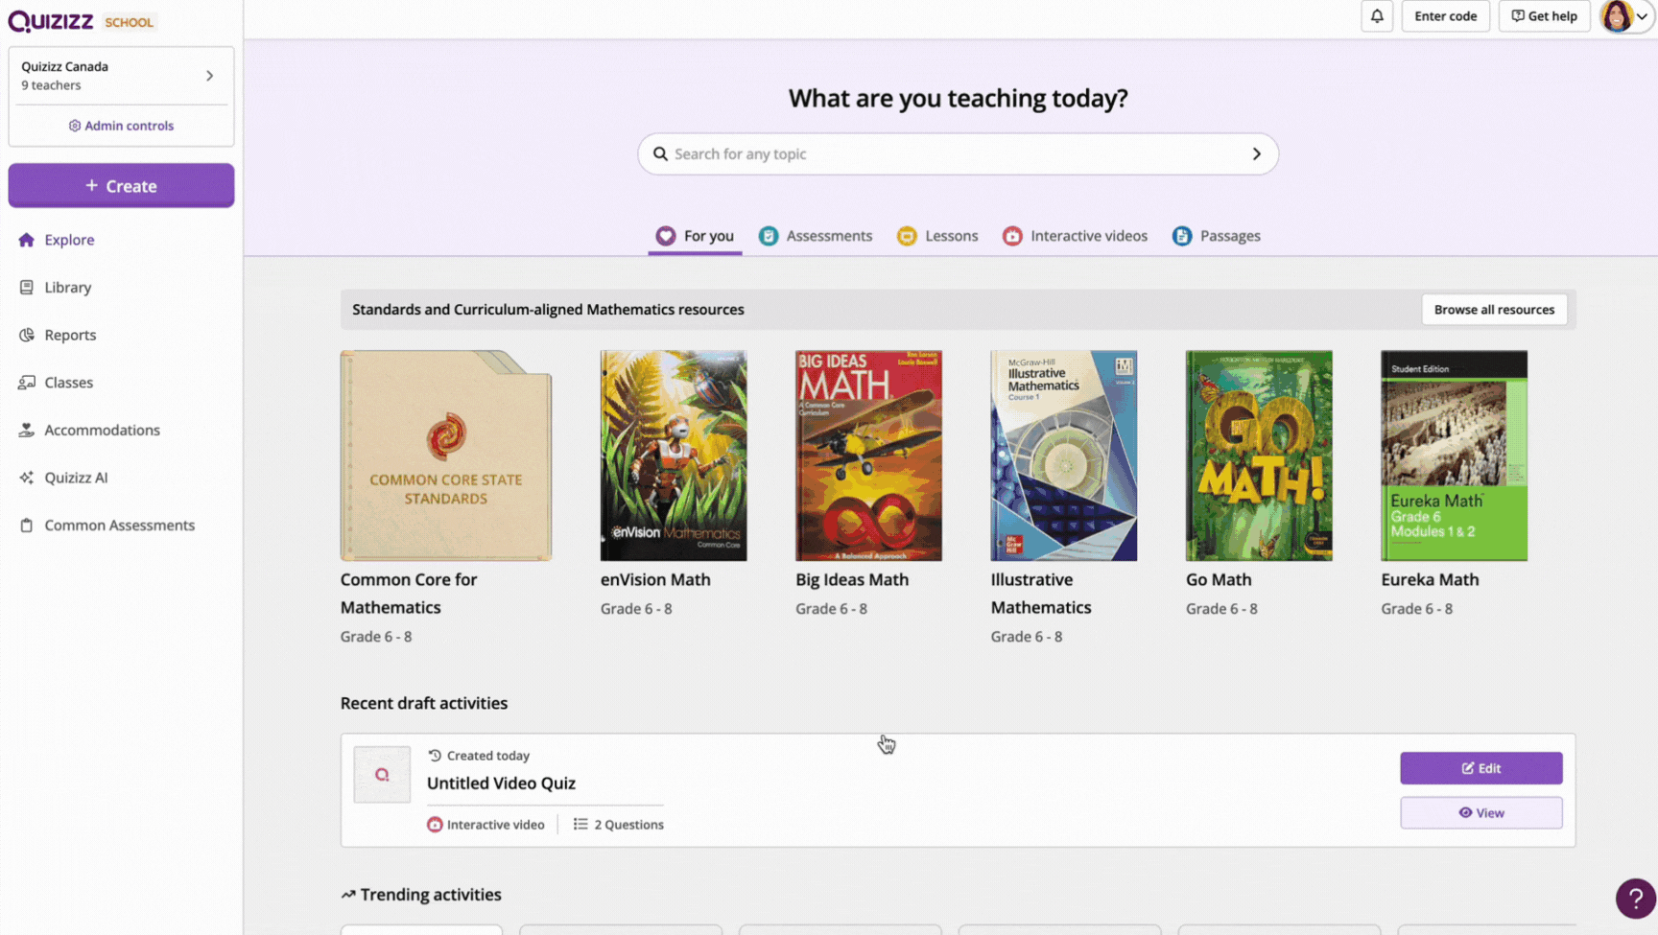Open the help question-mark bubble
1658x935 pixels.
(x=1636, y=899)
